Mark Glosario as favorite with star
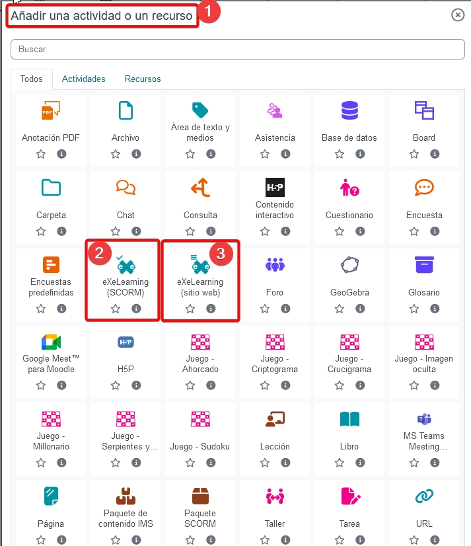This screenshot has height=546, width=471. [x=414, y=309]
